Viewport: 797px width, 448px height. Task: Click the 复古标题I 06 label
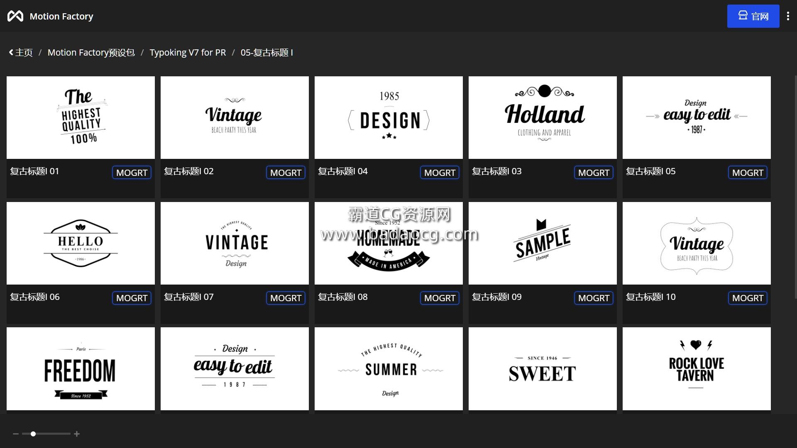tap(34, 297)
